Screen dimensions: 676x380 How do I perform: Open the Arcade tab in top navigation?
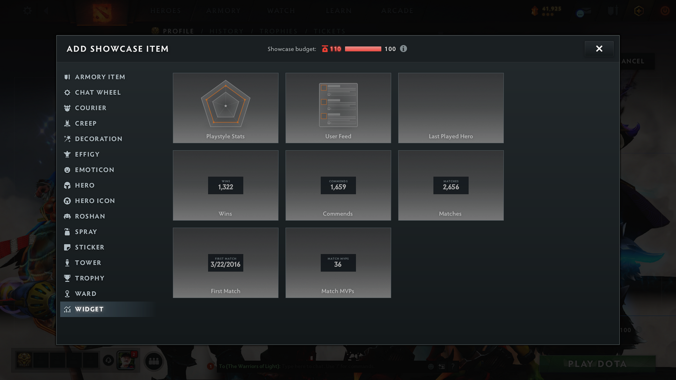(397, 11)
